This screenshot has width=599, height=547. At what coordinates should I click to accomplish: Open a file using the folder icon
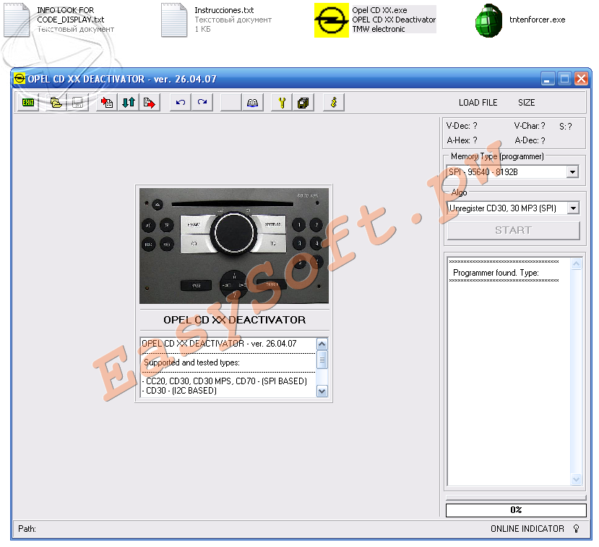56,103
